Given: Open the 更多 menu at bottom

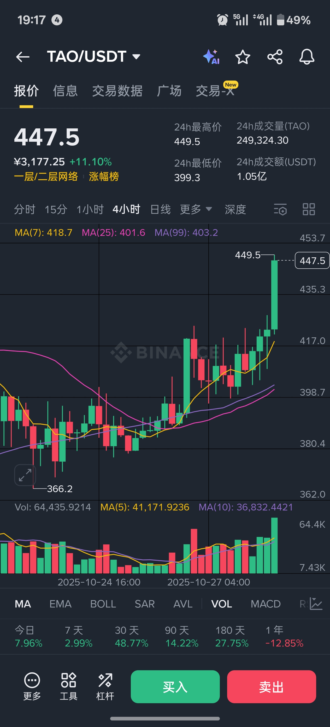Looking at the screenshot, I should (32, 686).
